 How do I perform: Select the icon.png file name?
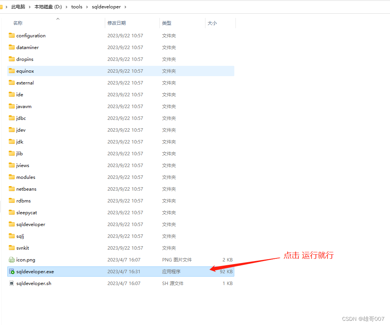click(x=25, y=260)
